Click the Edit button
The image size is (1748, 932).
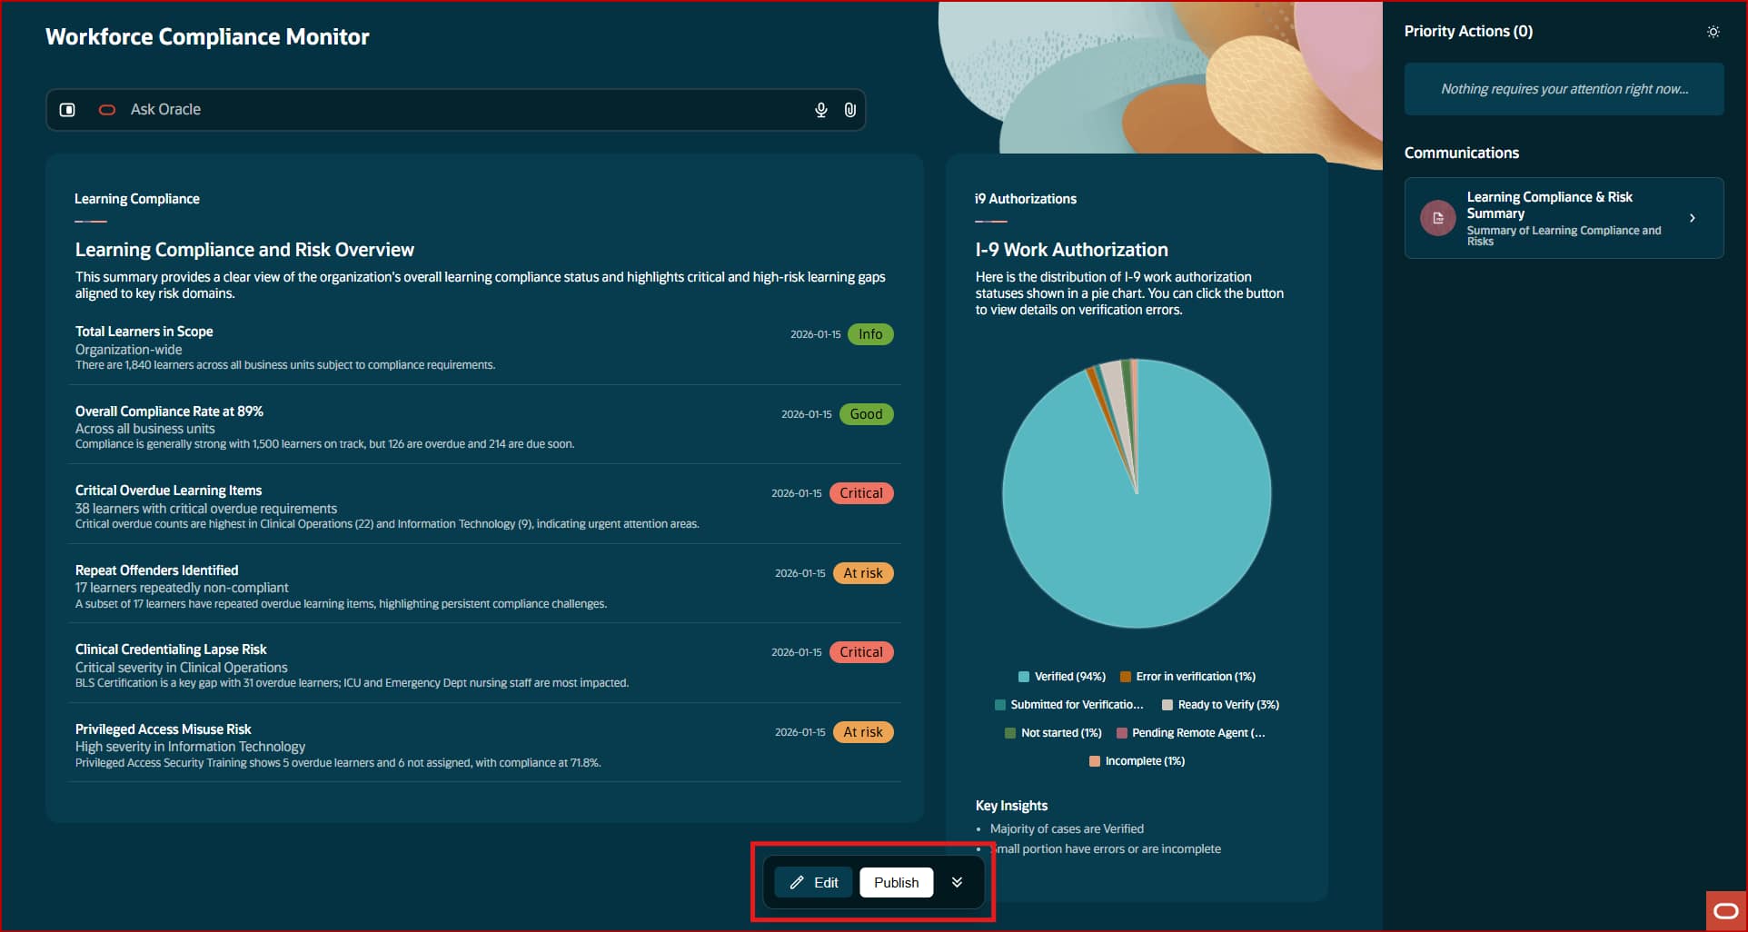pyautogui.click(x=813, y=882)
